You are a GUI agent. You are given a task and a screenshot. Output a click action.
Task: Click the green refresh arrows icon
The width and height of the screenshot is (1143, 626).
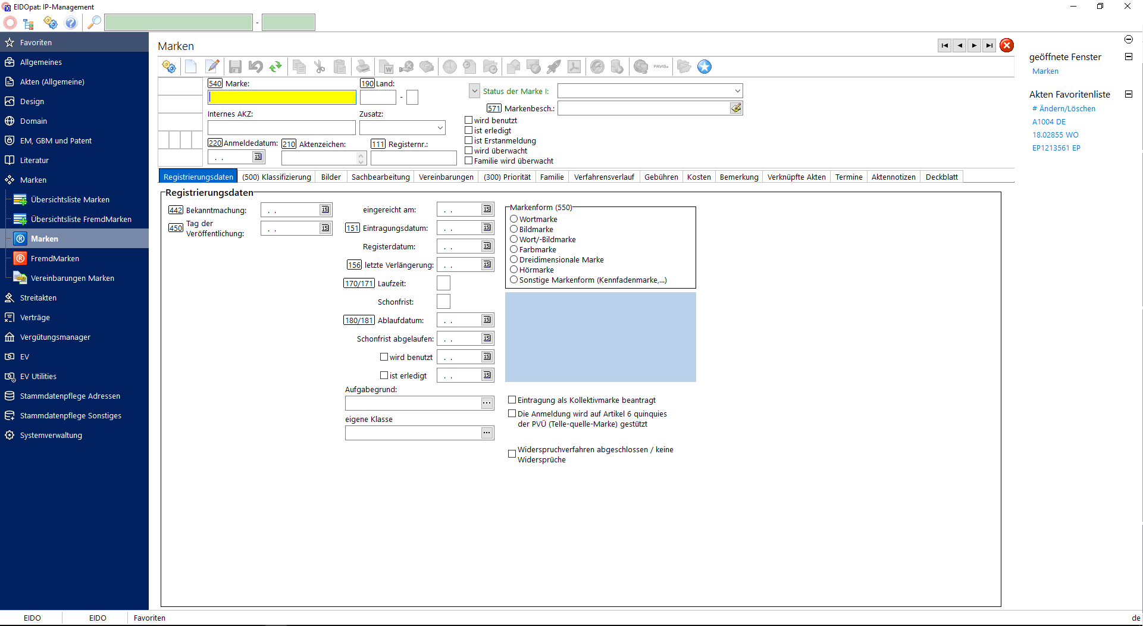tap(275, 67)
